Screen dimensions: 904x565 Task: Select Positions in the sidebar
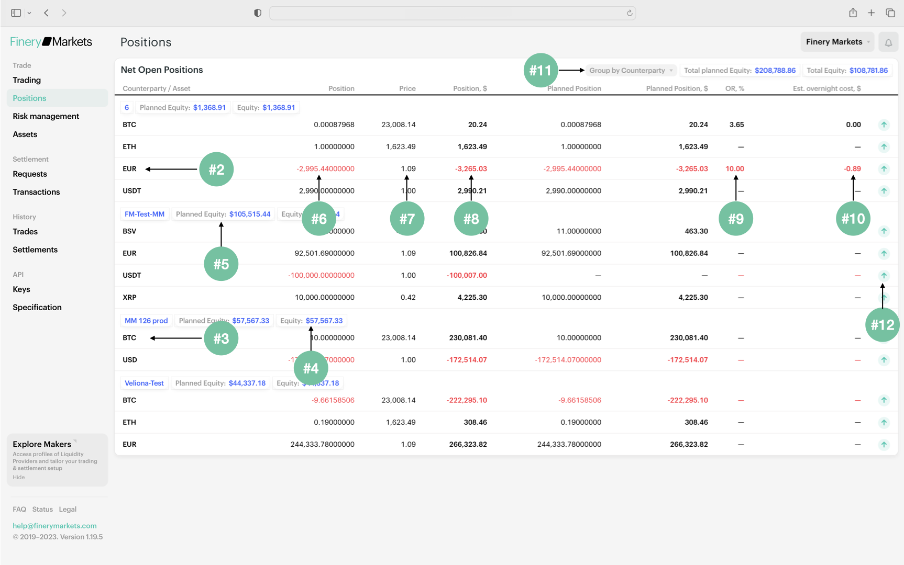pyautogui.click(x=57, y=98)
